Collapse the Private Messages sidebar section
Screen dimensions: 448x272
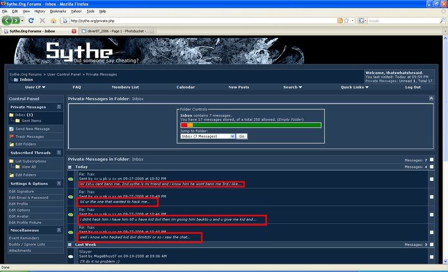coord(59,107)
